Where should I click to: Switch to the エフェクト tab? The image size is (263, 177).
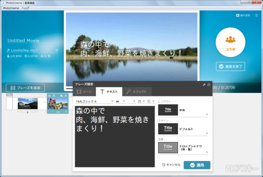click(x=137, y=92)
